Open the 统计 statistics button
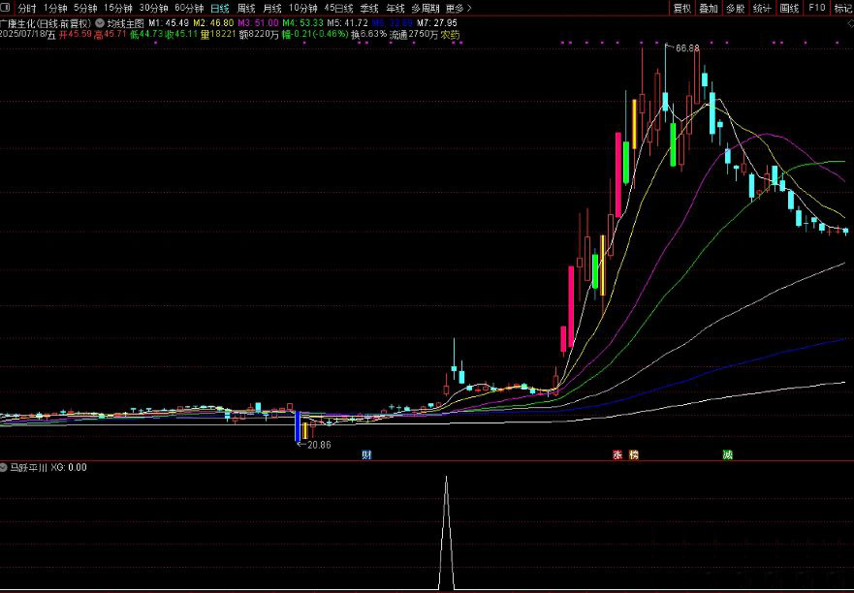The image size is (854, 593). point(763,8)
